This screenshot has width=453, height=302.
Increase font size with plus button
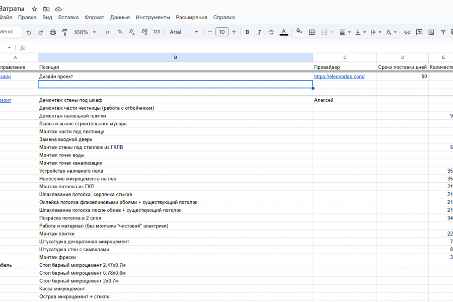tap(234, 32)
